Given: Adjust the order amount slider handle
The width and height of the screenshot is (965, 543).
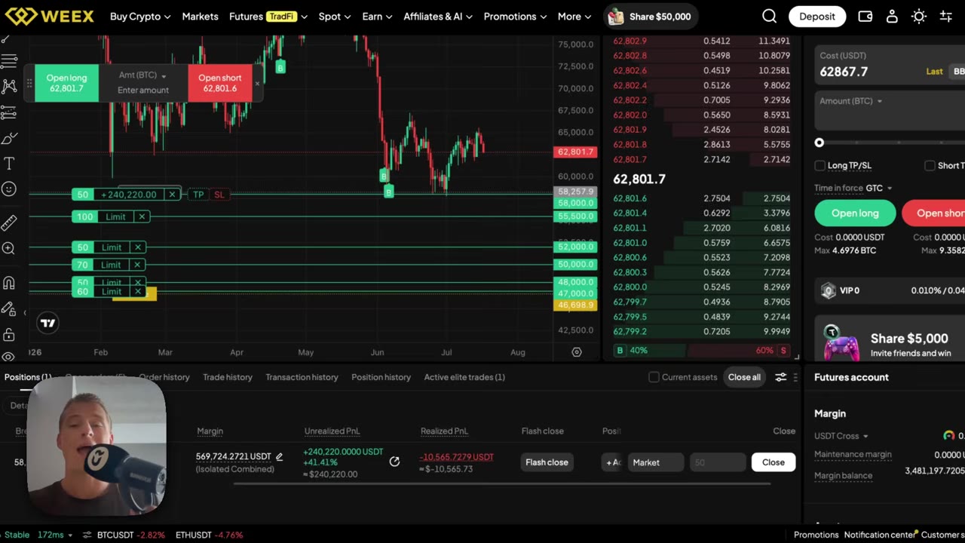Looking at the screenshot, I should point(819,143).
